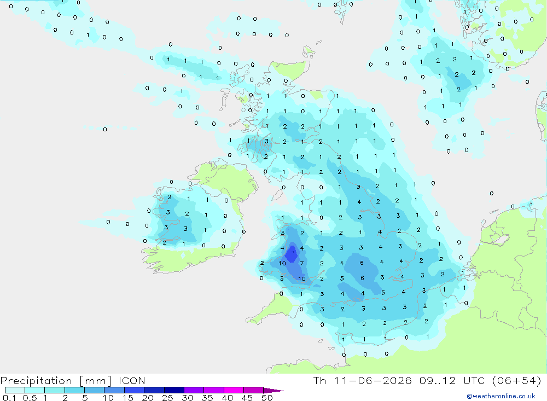547x401 pixels.
Task: Click the legend label '20'
Action: pos(148,398)
